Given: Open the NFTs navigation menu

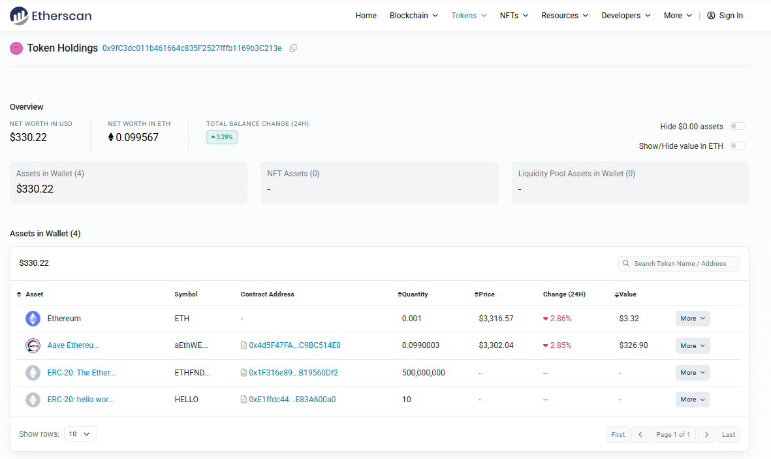Looking at the screenshot, I should point(514,16).
